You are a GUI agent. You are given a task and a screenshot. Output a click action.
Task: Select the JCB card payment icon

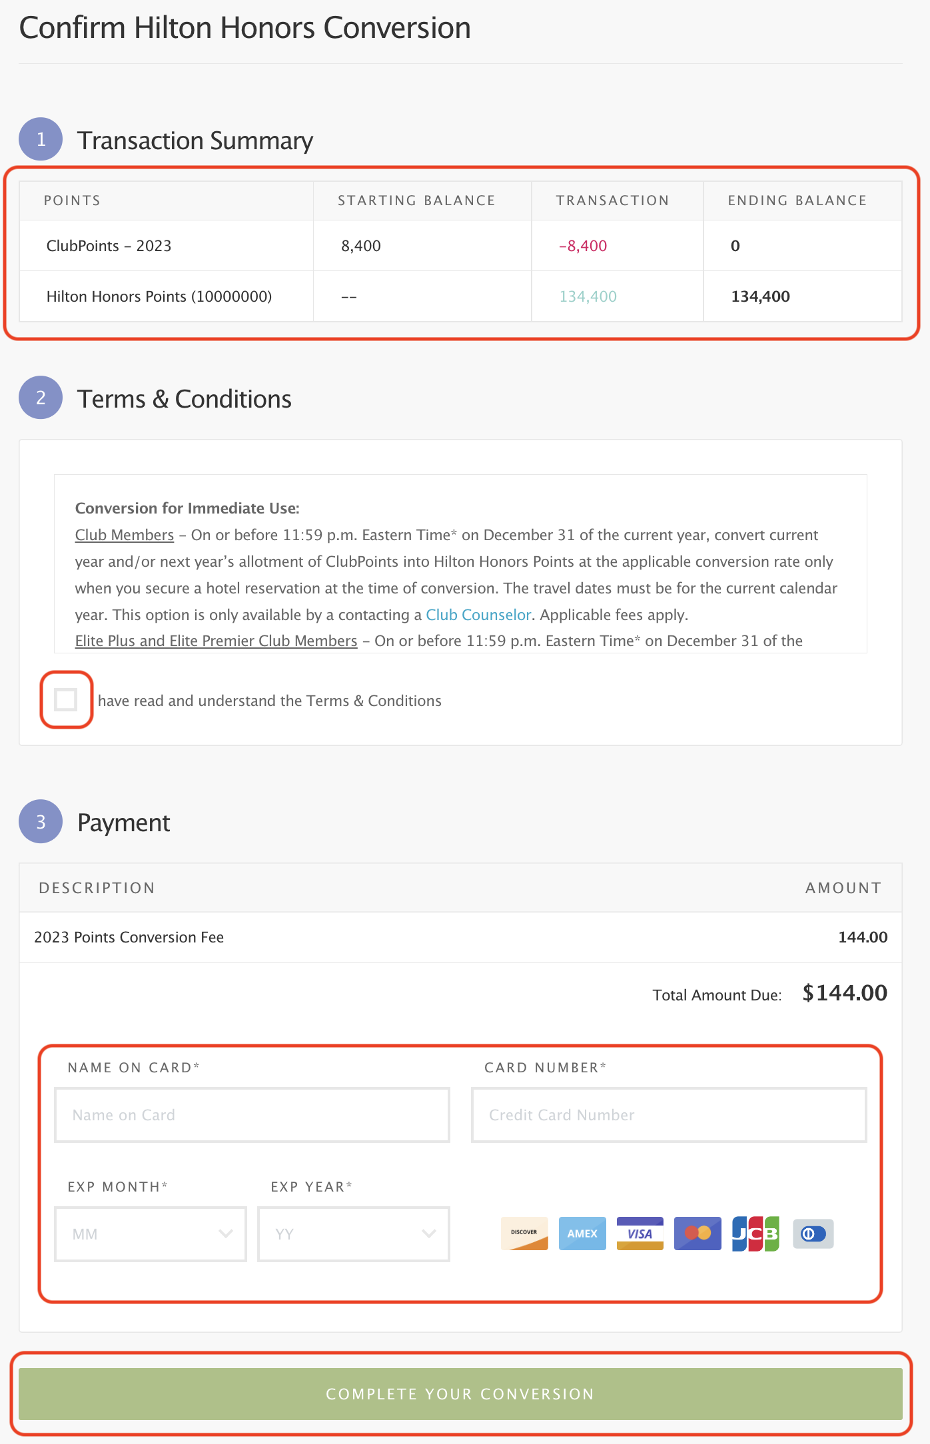pyautogui.click(x=754, y=1234)
